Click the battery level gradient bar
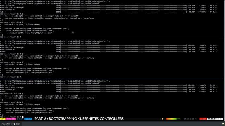The height and width of the screenshot is (126, 225). point(171,119)
